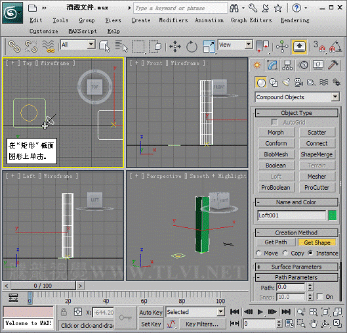The image size is (347, 333).
Task: Click the 0 / 100 time slider
Action: pyautogui.click(x=43, y=286)
